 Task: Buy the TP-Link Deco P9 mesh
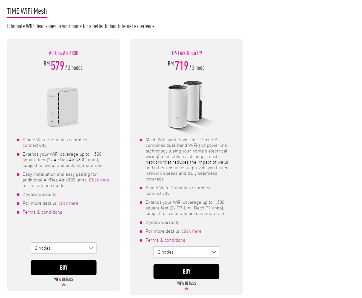click(186, 271)
